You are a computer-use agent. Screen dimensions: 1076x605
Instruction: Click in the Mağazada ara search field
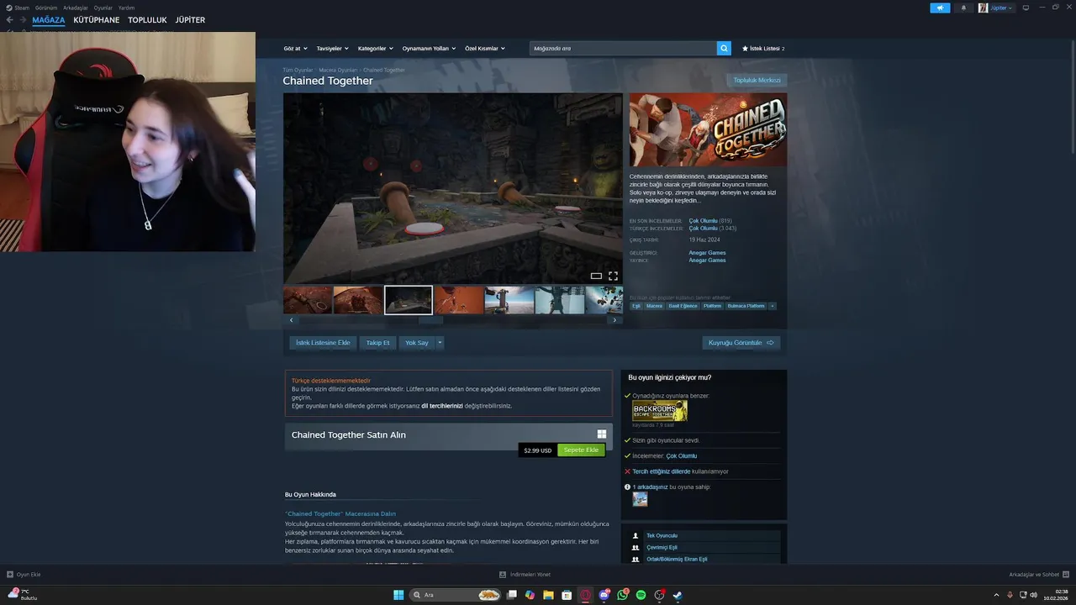(x=623, y=49)
